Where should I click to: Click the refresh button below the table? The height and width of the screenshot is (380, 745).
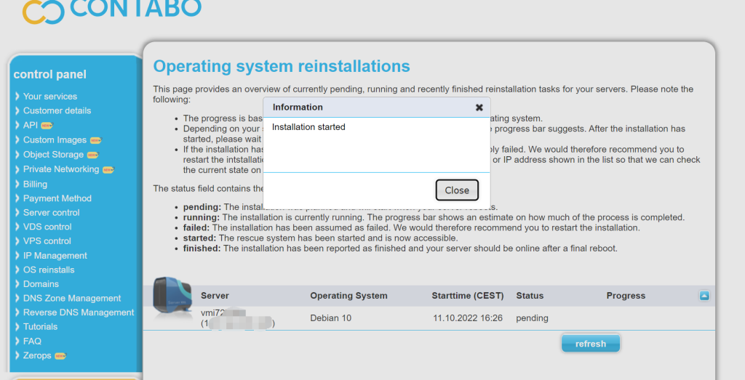pyautogui.click(x=591, y=344)
